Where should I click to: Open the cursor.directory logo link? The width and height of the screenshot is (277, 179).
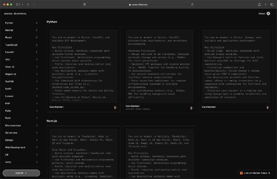point(15,13)
